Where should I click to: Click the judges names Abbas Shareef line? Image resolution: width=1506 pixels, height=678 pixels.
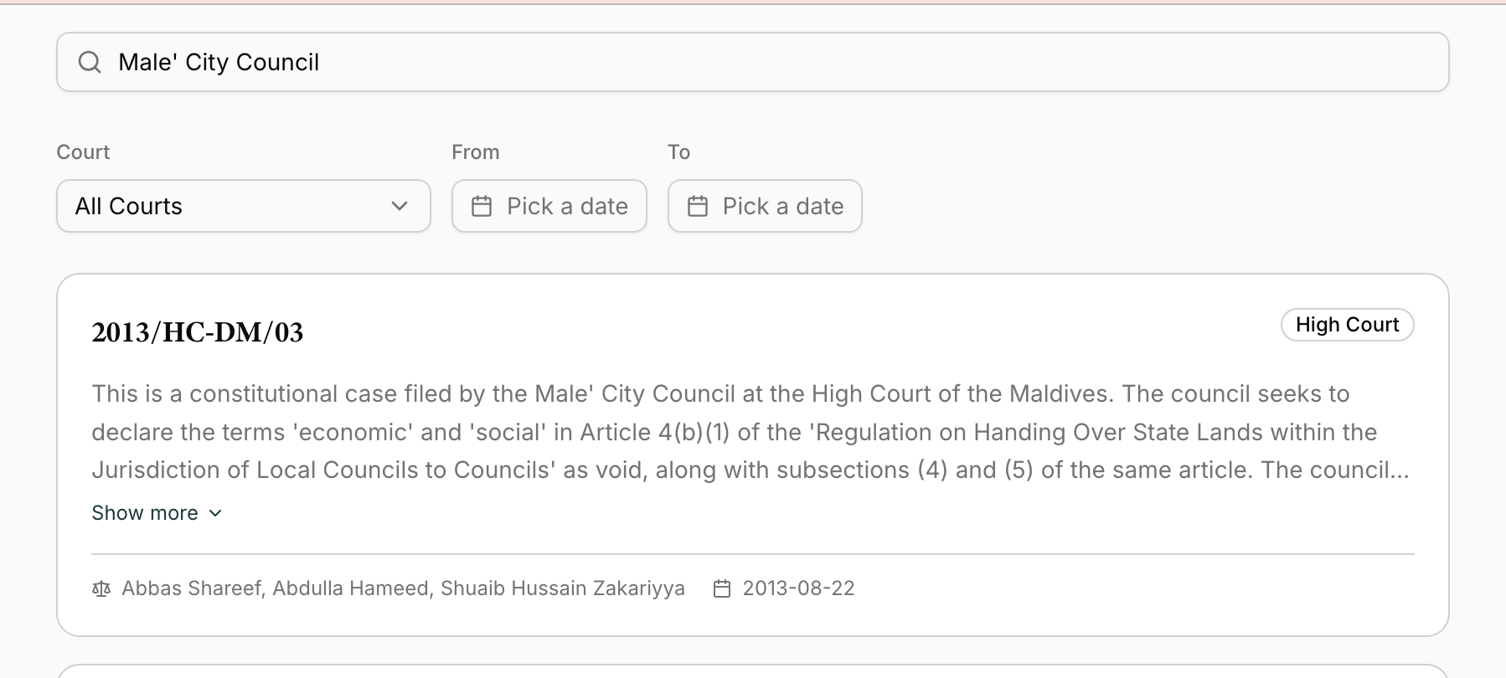[x=403, y=588]
